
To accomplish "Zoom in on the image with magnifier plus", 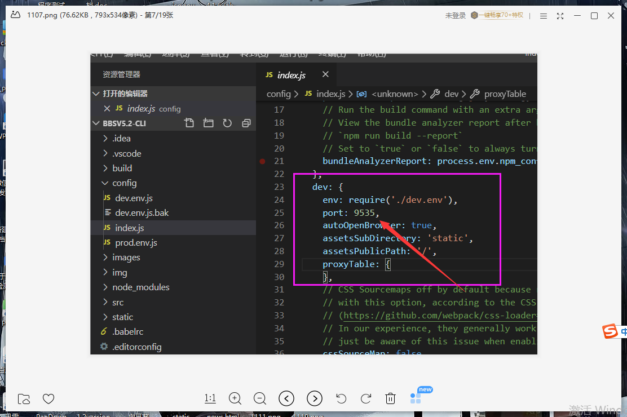I will click(235, 398).
